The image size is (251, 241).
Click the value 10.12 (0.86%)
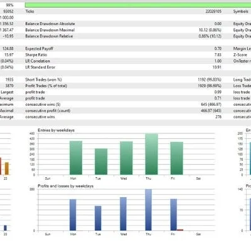pos(210,30)
